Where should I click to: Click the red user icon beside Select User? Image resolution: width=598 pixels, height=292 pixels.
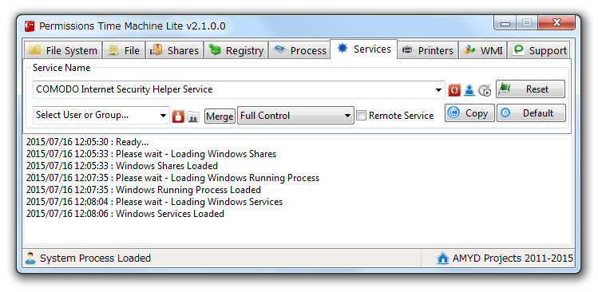pos(178,116)
